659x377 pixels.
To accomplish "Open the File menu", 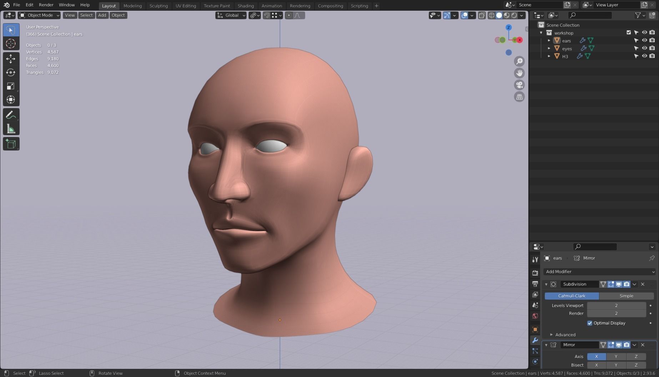I will point(16,5).
